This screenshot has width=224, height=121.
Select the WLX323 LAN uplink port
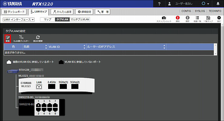pos(39,87)
